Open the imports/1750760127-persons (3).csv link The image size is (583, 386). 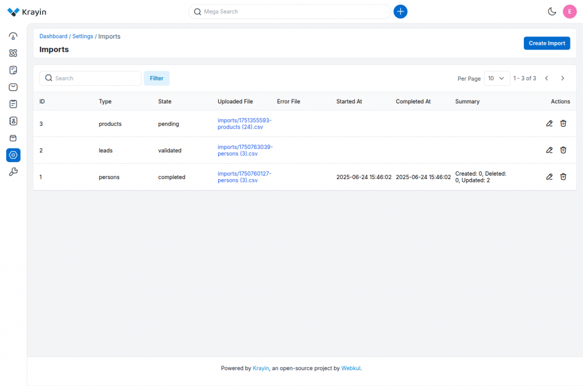point(244,177)
